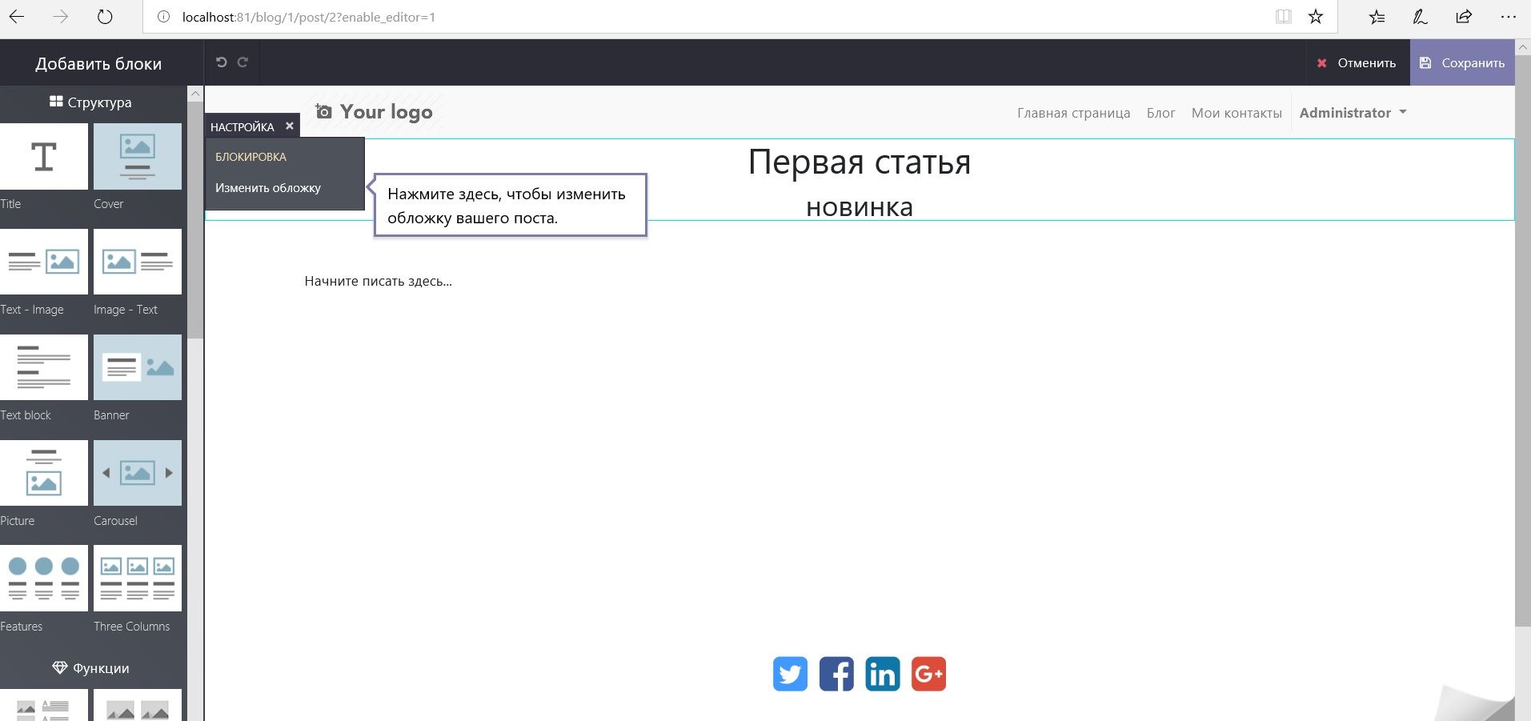Click the Facebook social icon
This screenshot has width=1531, height=721.
836,673
